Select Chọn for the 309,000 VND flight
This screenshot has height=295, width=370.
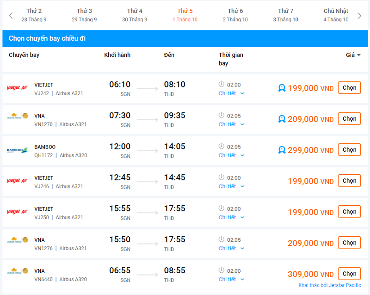349,274
